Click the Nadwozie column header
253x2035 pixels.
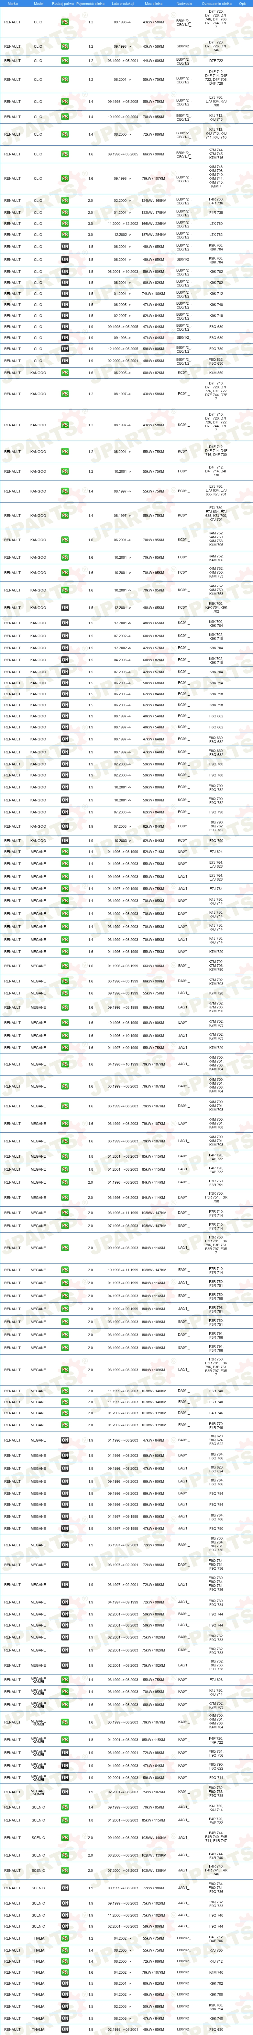click(x=184, y=3)
